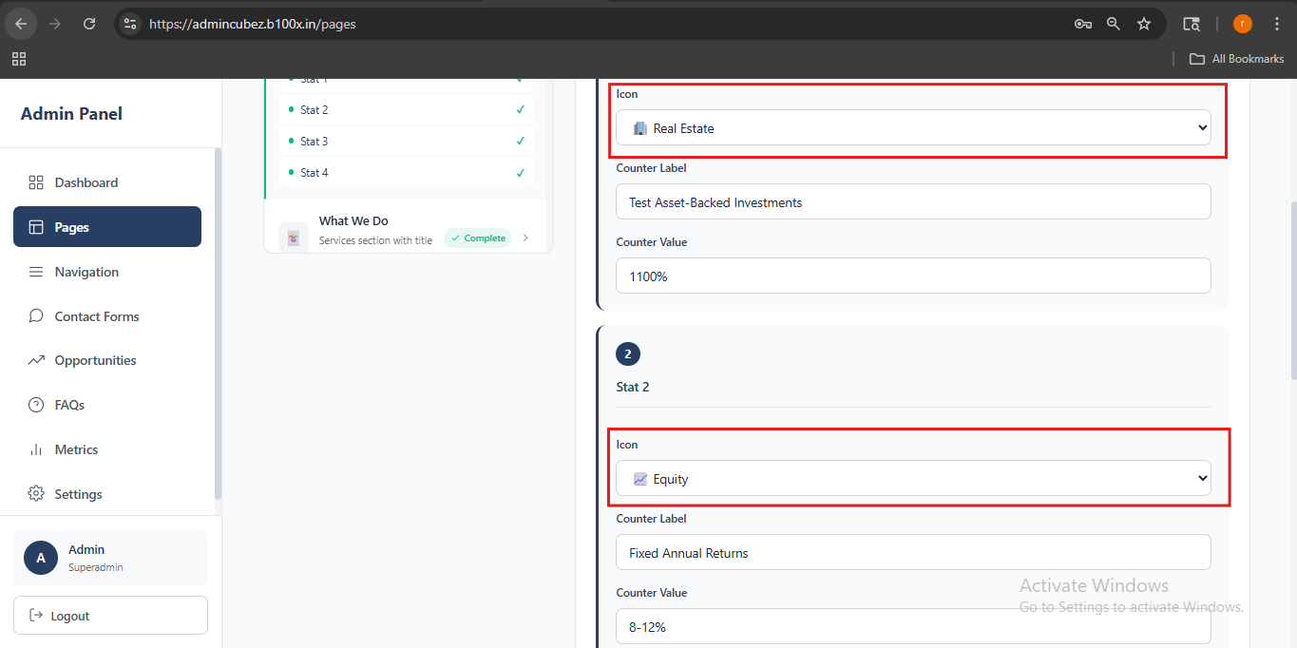
Task: Click the Contact Forms chat bubble icon
Action: [x=36, y=316]
